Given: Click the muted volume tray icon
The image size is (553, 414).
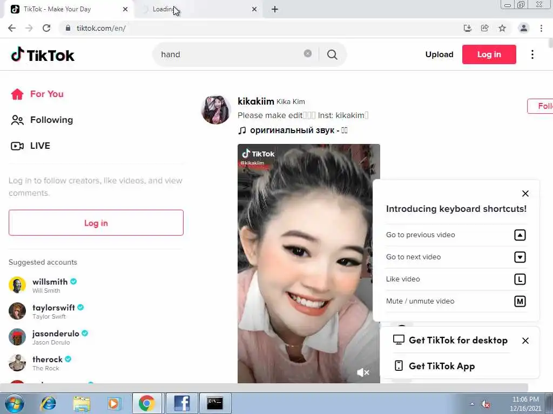Looking at the screenshot, I should pos(486,404).
